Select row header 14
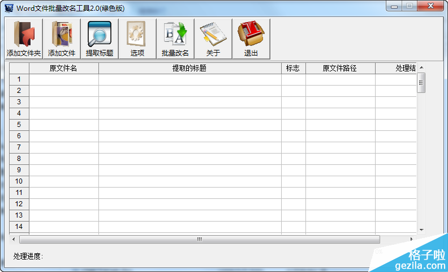Screen dimensions: 448x272 (x=19, y=227)
